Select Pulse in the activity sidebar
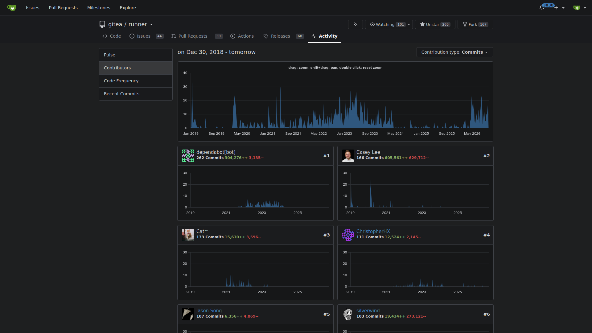 136,55
